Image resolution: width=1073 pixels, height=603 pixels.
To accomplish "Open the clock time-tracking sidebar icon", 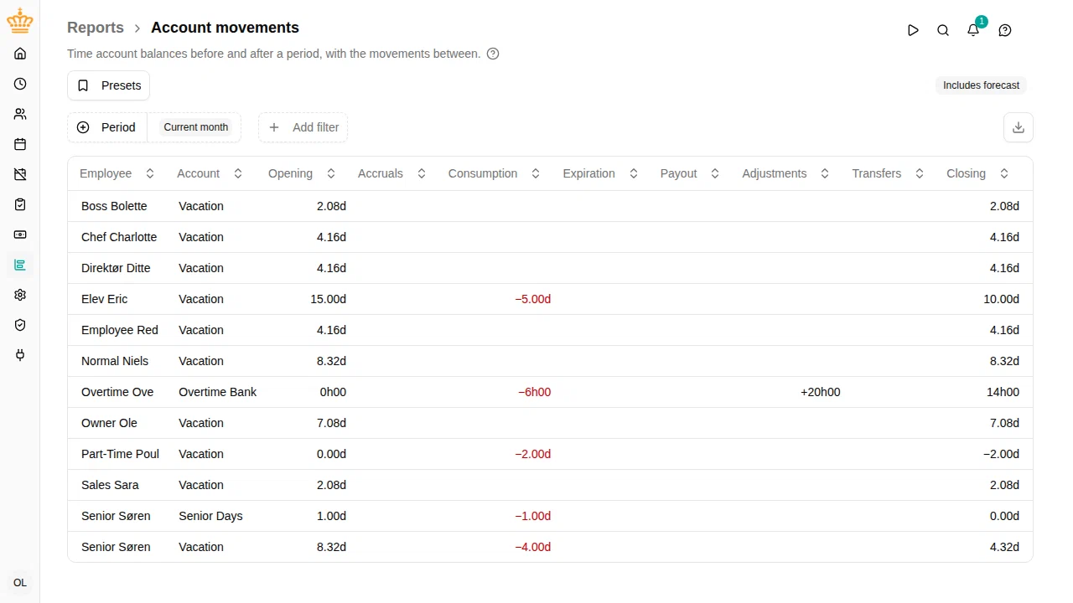I will (x=20, y=84).
